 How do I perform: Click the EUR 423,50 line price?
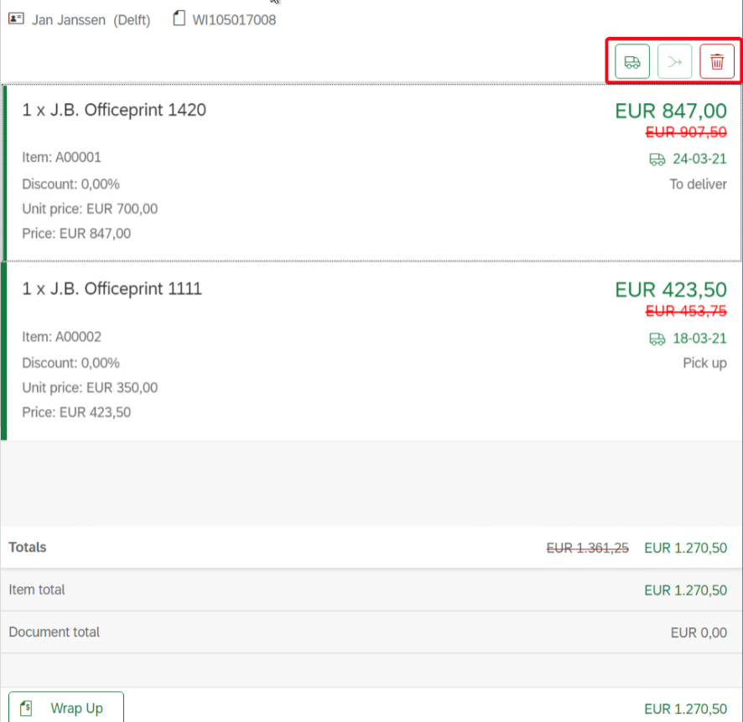tap(670, 290)
